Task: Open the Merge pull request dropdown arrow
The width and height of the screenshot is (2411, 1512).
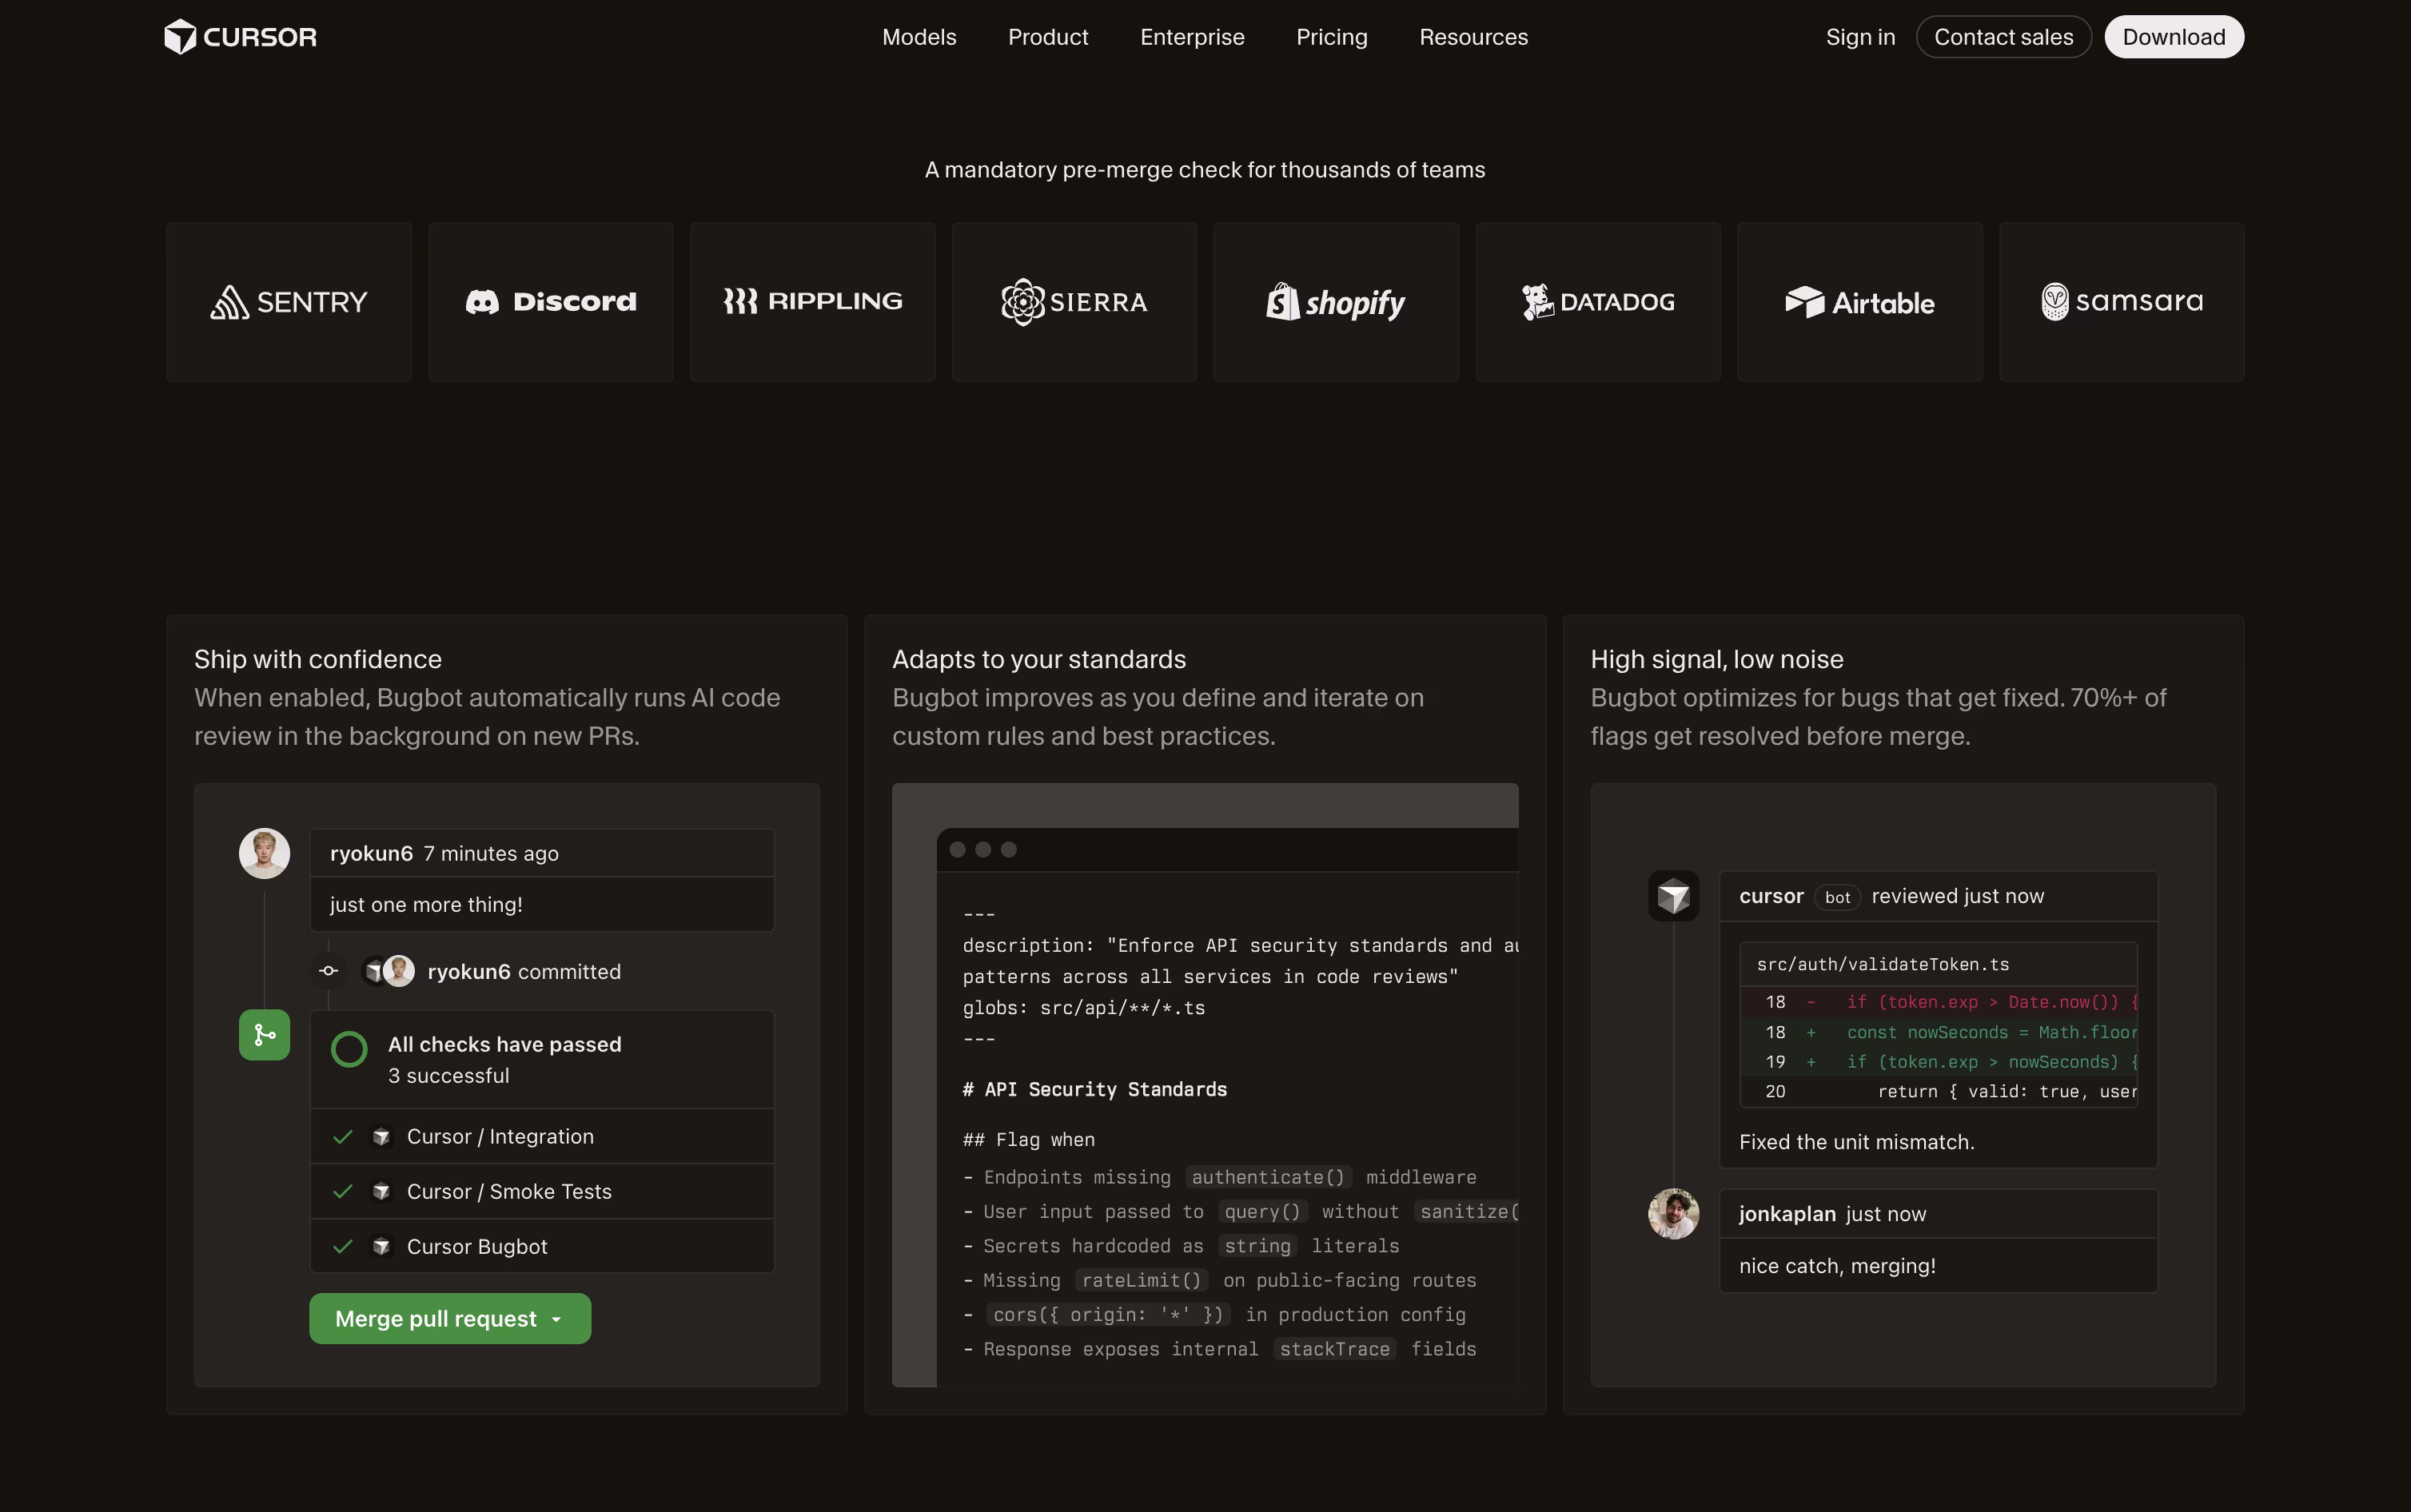Action: point(557,1320)
